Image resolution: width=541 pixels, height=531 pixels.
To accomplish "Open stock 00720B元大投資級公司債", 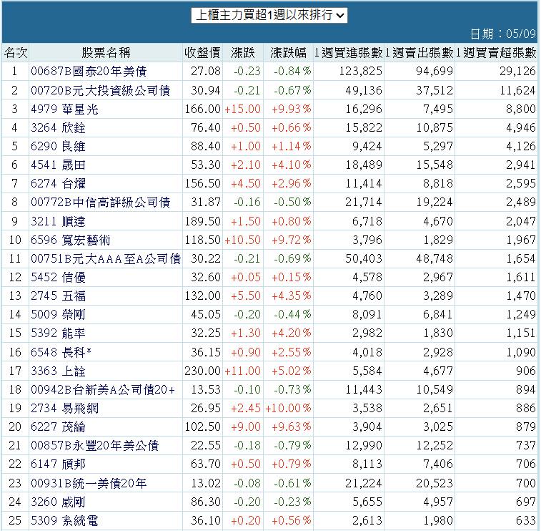I will tap(100, 90).
